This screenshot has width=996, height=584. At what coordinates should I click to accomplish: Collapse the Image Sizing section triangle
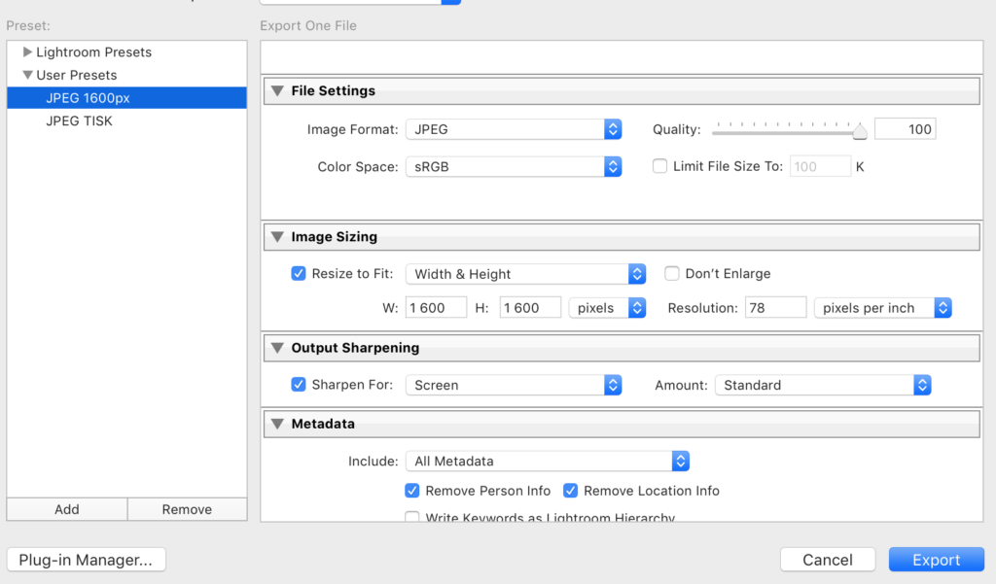277,237
